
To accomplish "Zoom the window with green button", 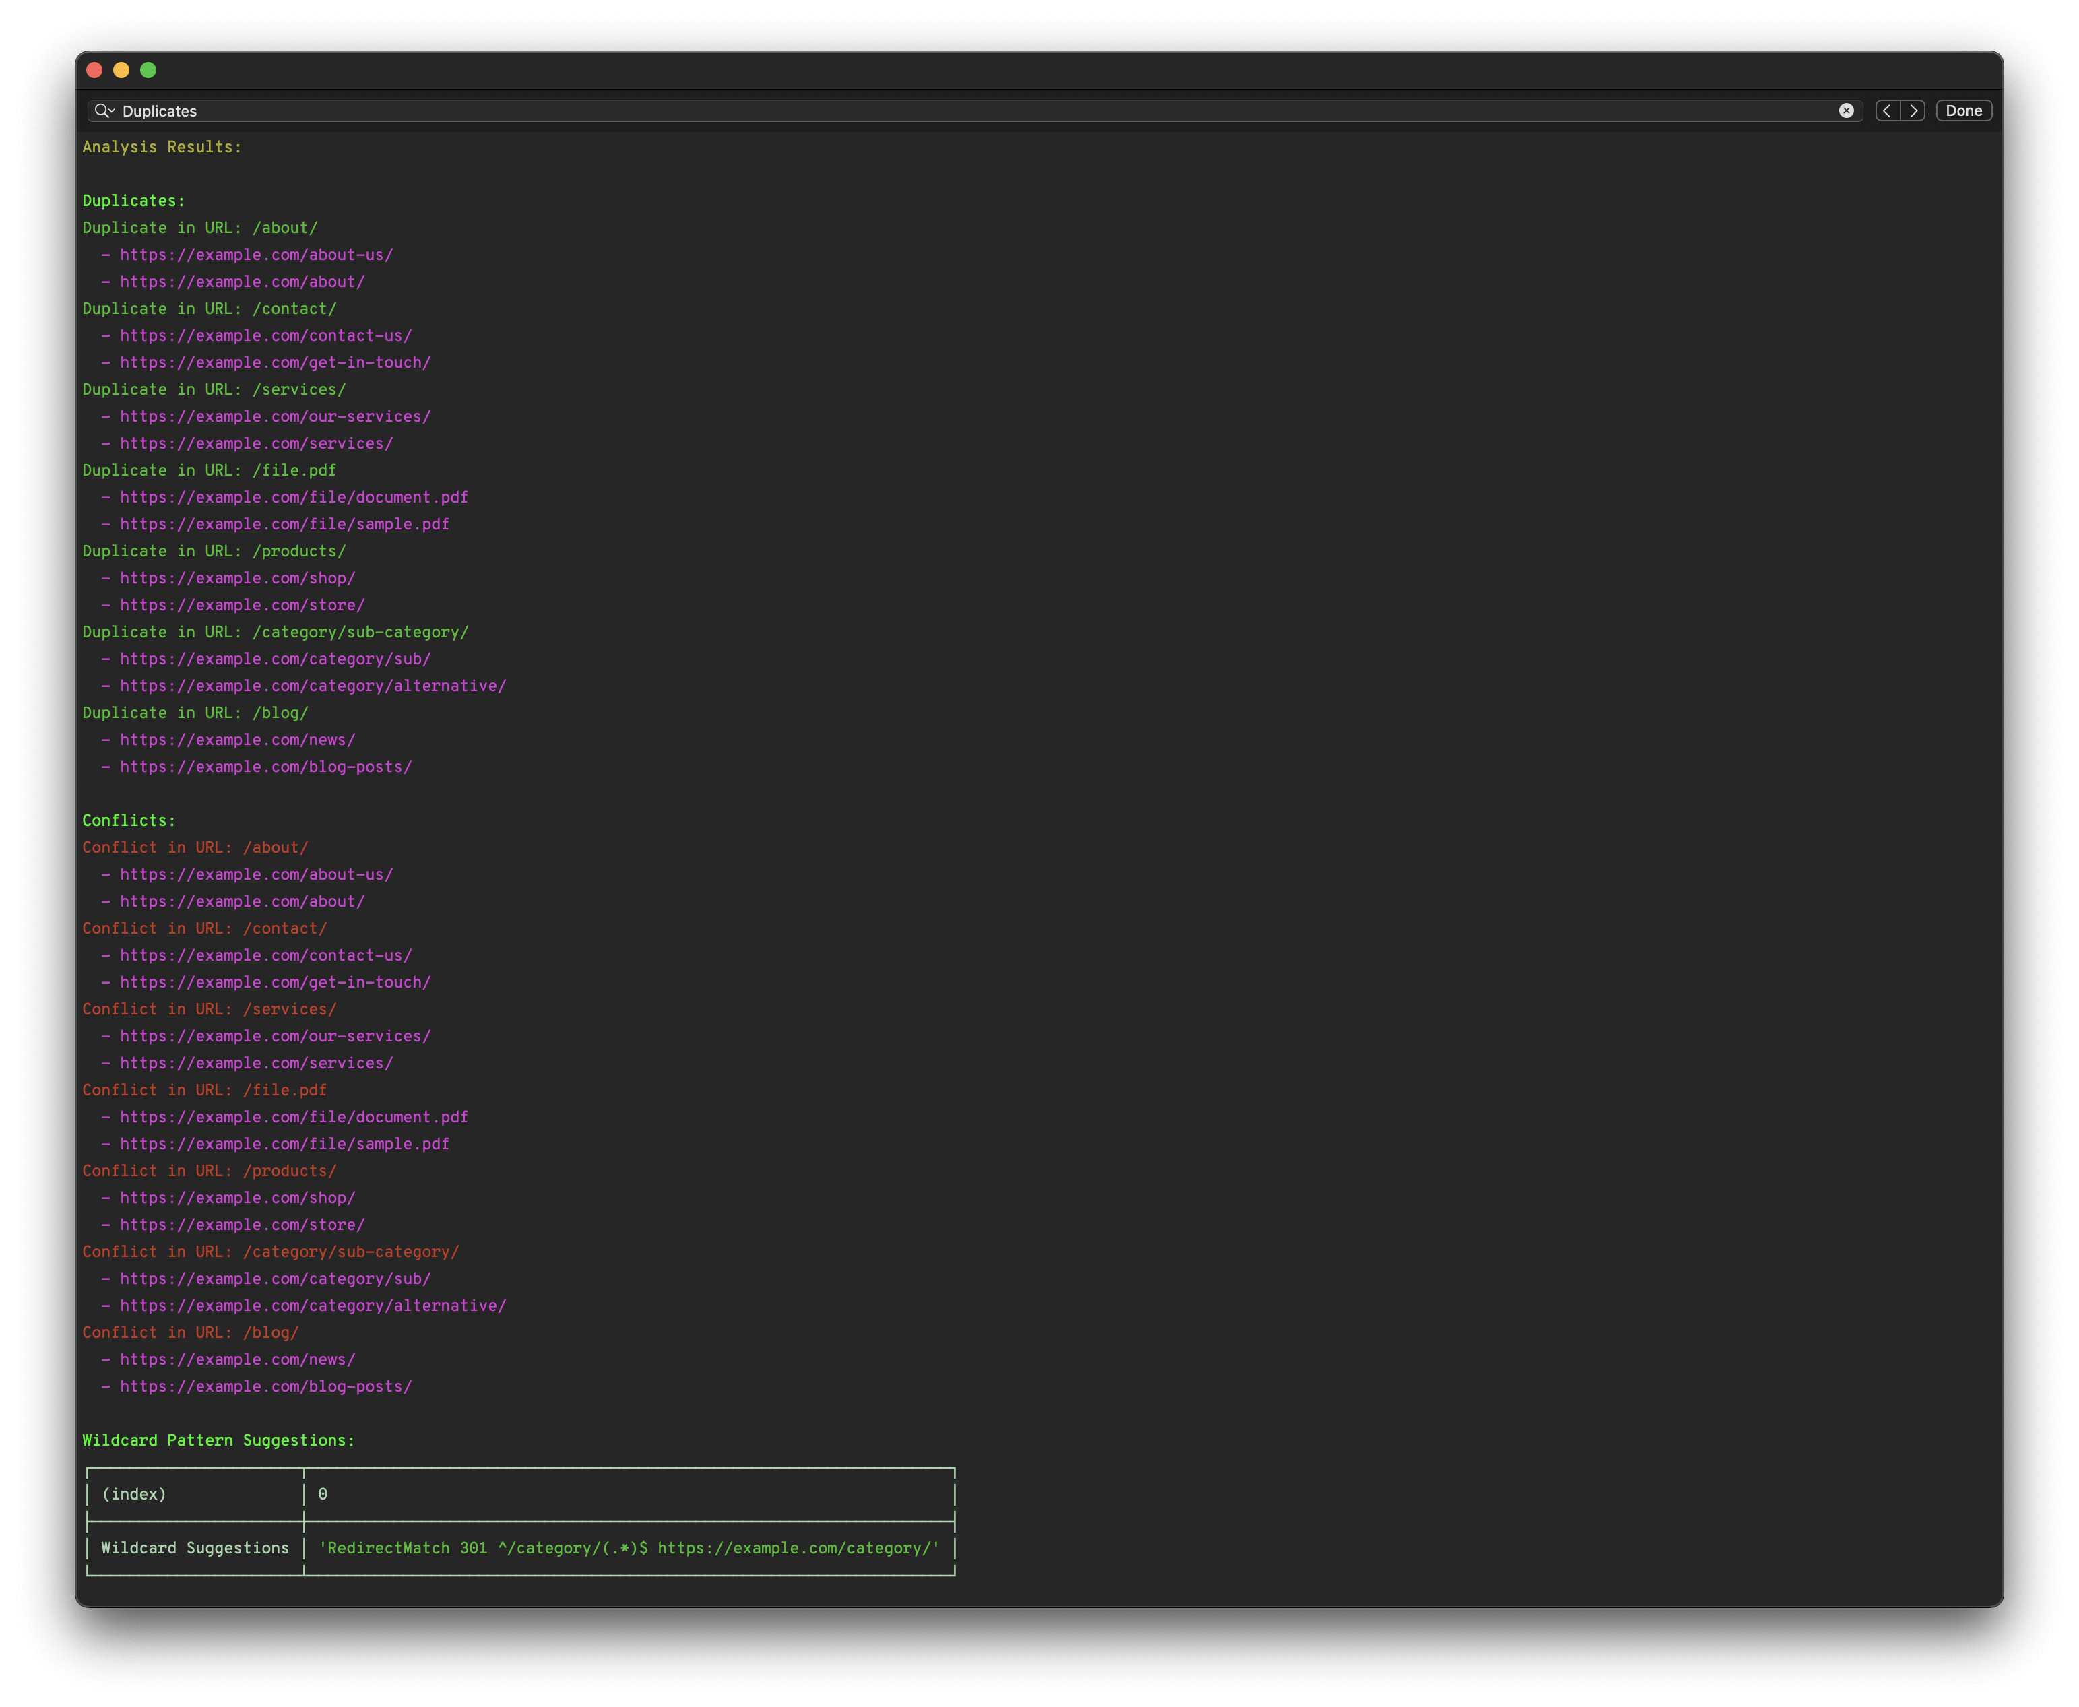I will [148, 70].
